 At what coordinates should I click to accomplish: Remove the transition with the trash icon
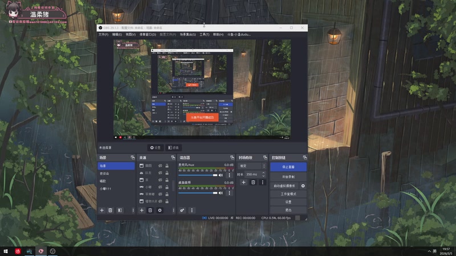253,182
